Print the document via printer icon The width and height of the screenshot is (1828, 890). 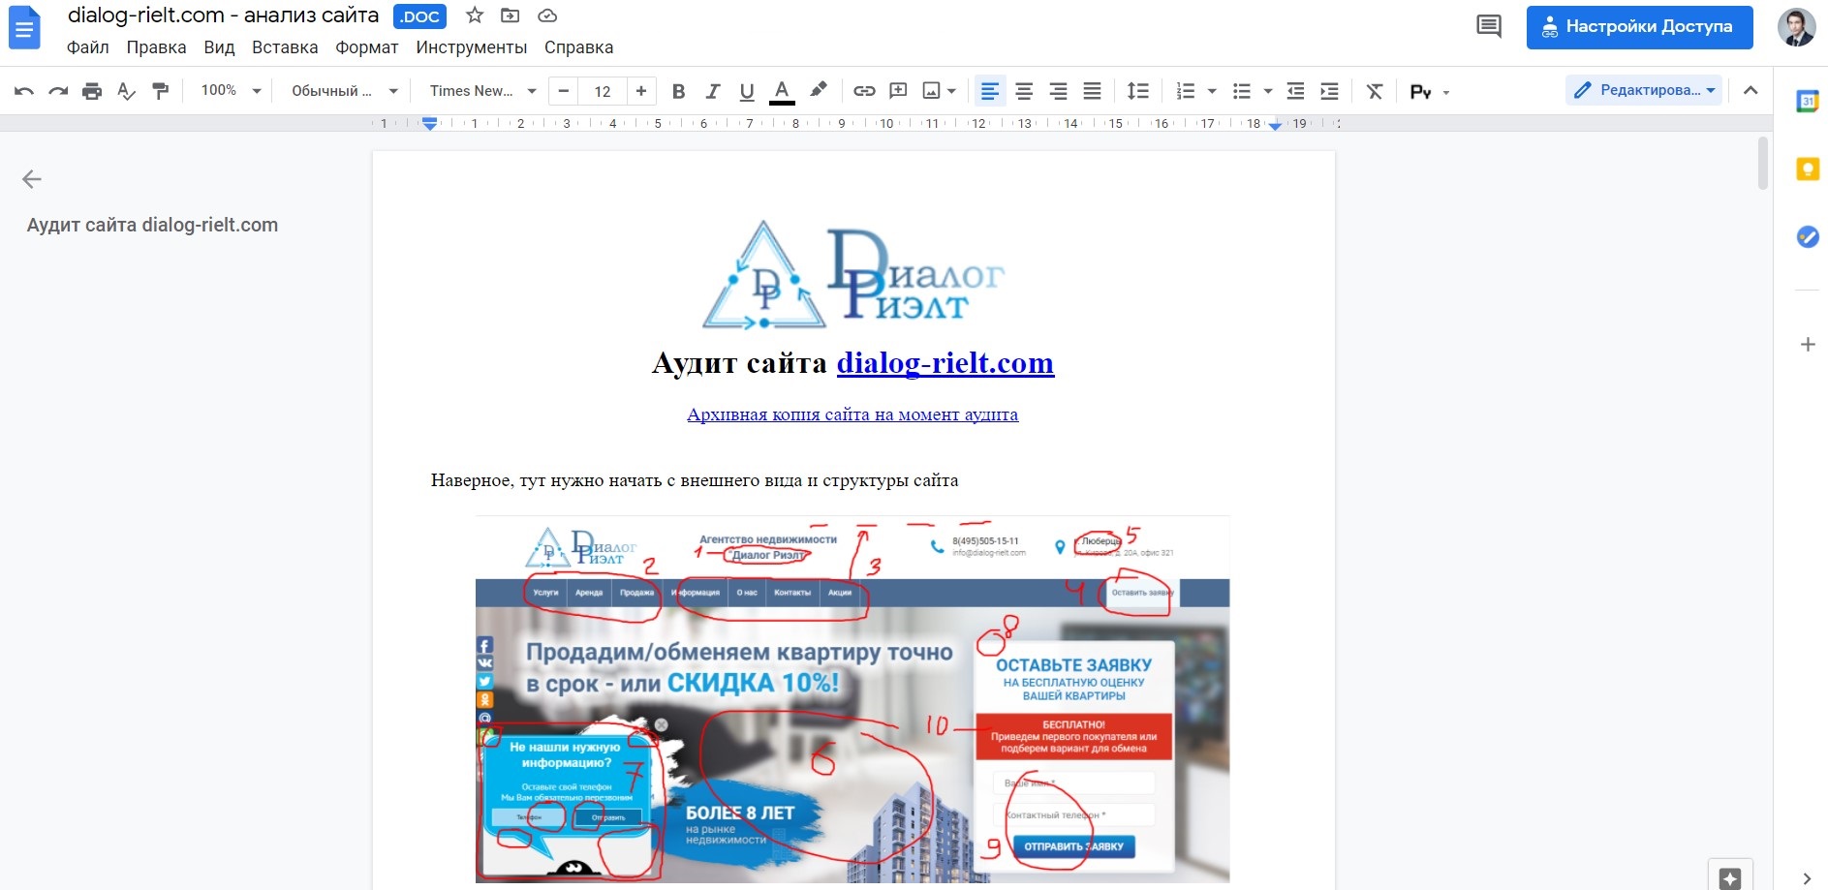(92, 91)
